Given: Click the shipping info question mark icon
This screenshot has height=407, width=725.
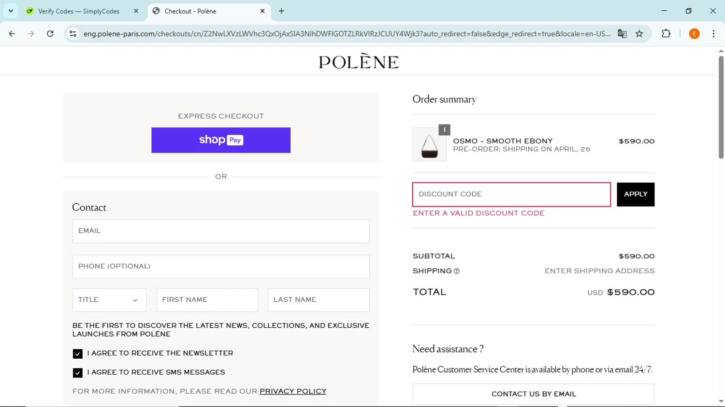Looking at the screenshot, I should point(457,271).
